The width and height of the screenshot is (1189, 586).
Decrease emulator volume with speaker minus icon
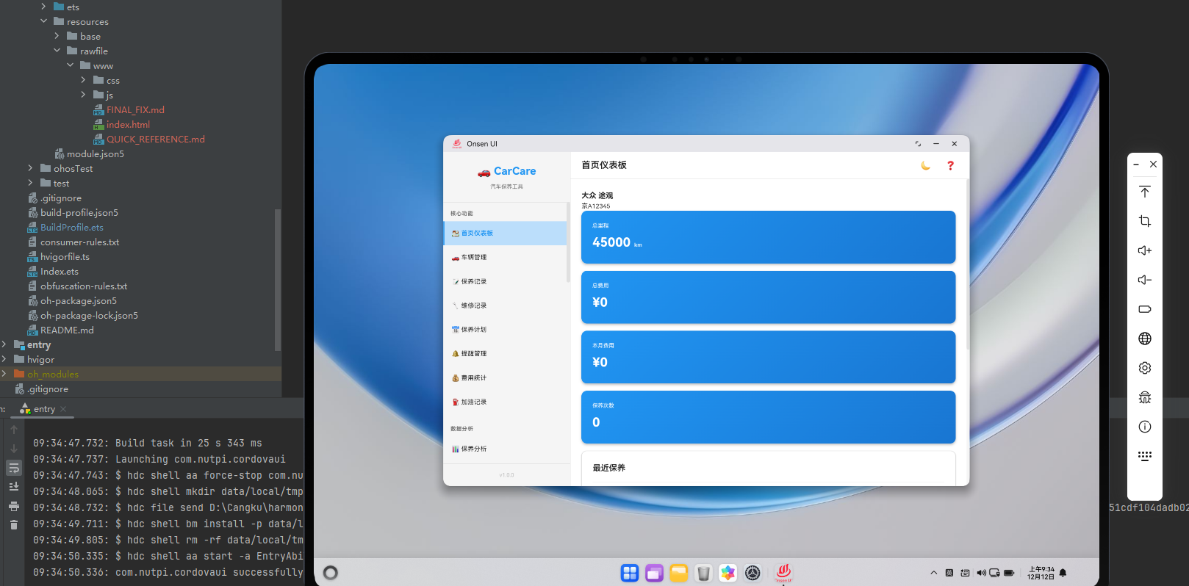[x=1145, y=280]
